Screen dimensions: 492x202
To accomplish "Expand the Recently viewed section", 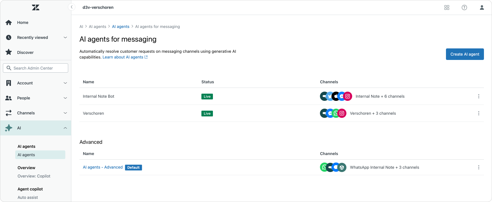I will 65,37.
